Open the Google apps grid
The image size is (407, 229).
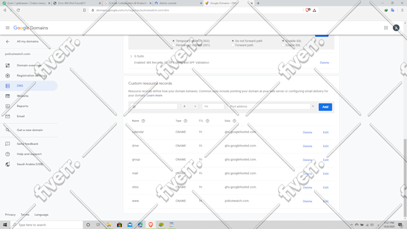pyautogui.click(x=386, y=28)
